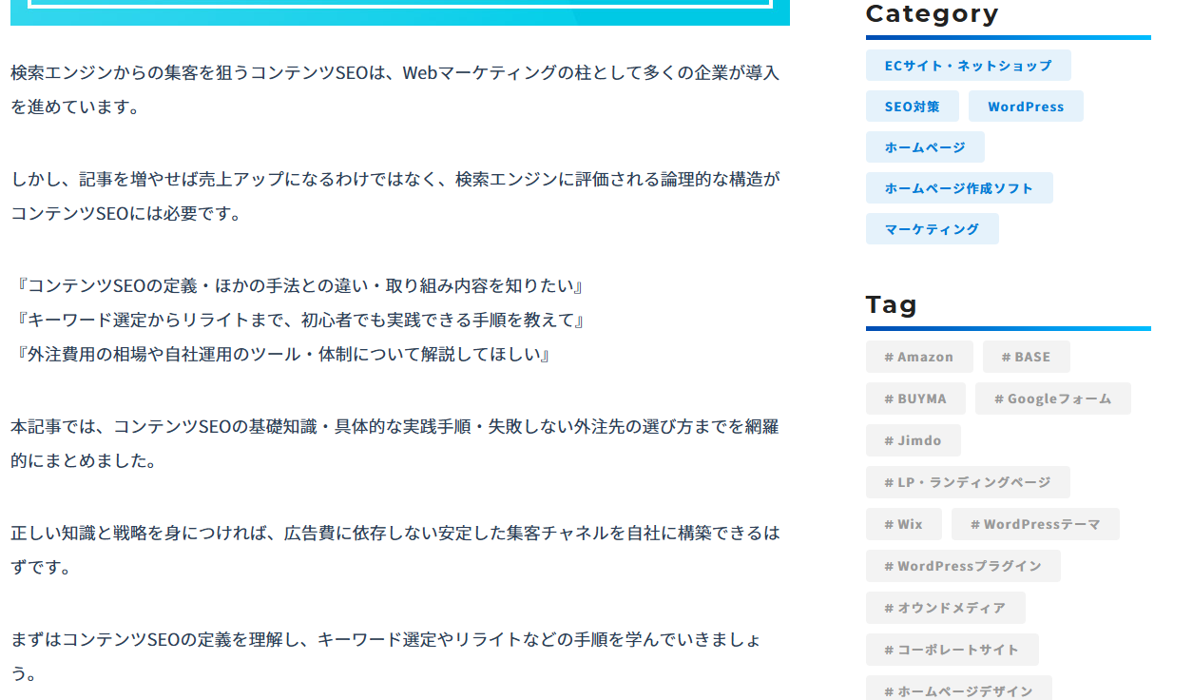This screenshot has width=1193, height=700.
Task: Select the # ホームページデザイン tag
Action: pyautogui.click(x=958, y=690)
